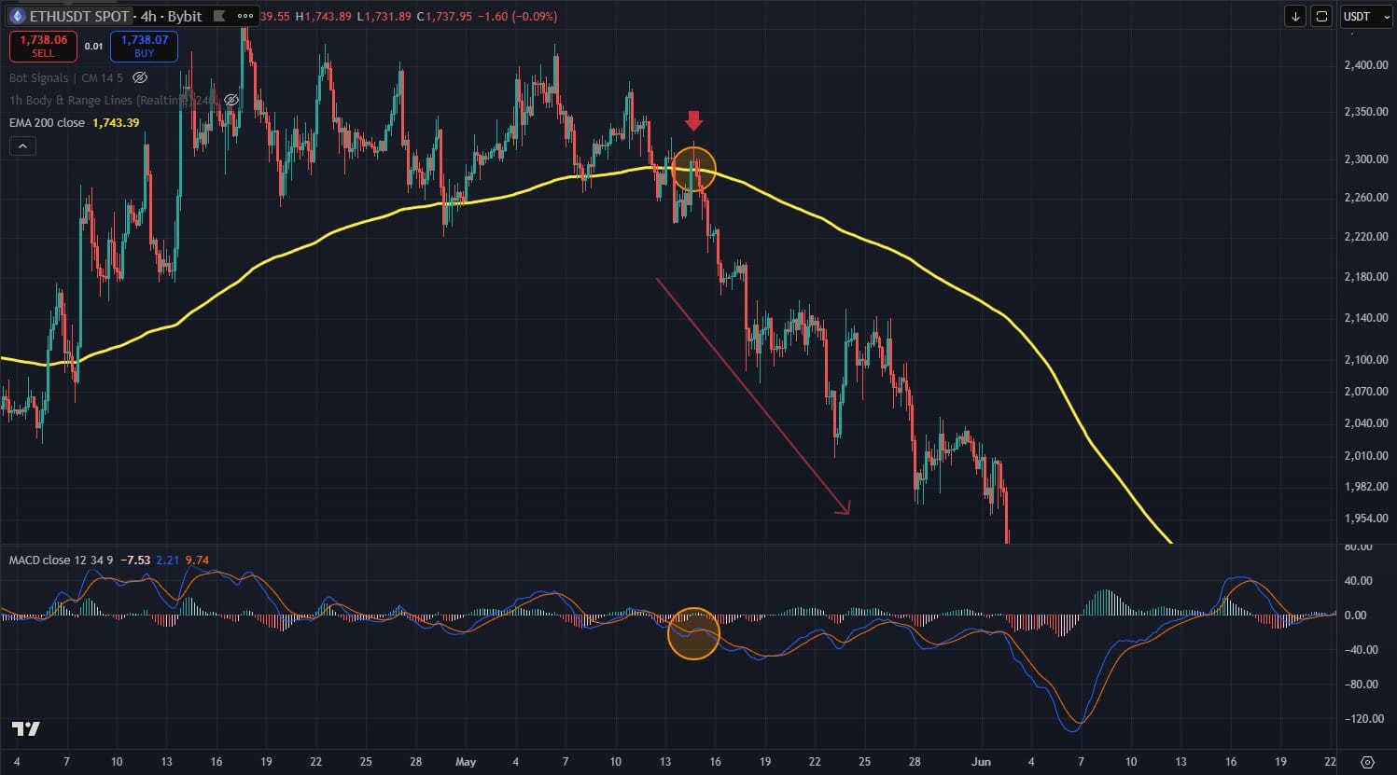Click the 2,100.00 price axis label

click(x=1366, y=360)
